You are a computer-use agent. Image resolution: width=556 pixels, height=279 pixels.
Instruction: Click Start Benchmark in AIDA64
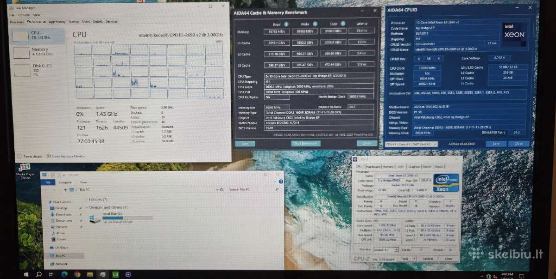click(306, 144)
